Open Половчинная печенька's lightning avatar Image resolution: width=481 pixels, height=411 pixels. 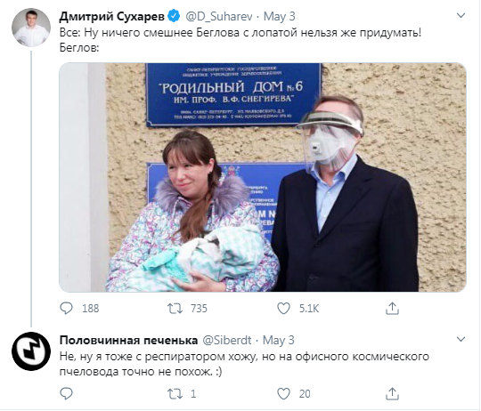31,351
